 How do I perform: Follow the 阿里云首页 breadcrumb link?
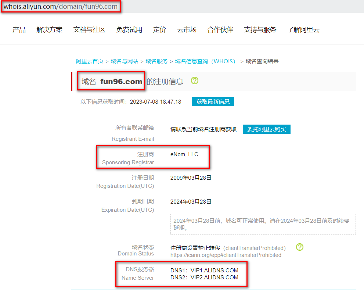(x=90, y=61)
